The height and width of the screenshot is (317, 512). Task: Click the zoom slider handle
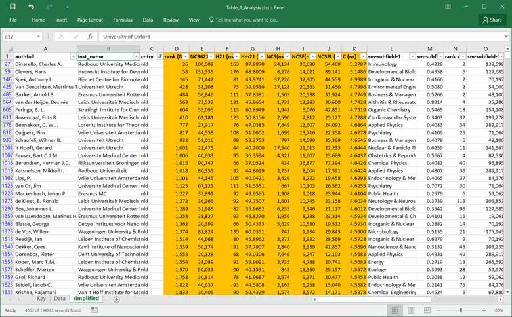tap(461, 310)
